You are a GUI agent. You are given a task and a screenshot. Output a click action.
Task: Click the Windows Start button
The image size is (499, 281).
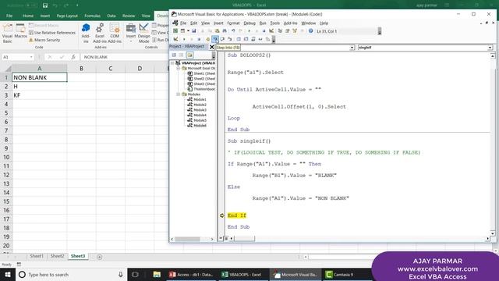[7, 274]
